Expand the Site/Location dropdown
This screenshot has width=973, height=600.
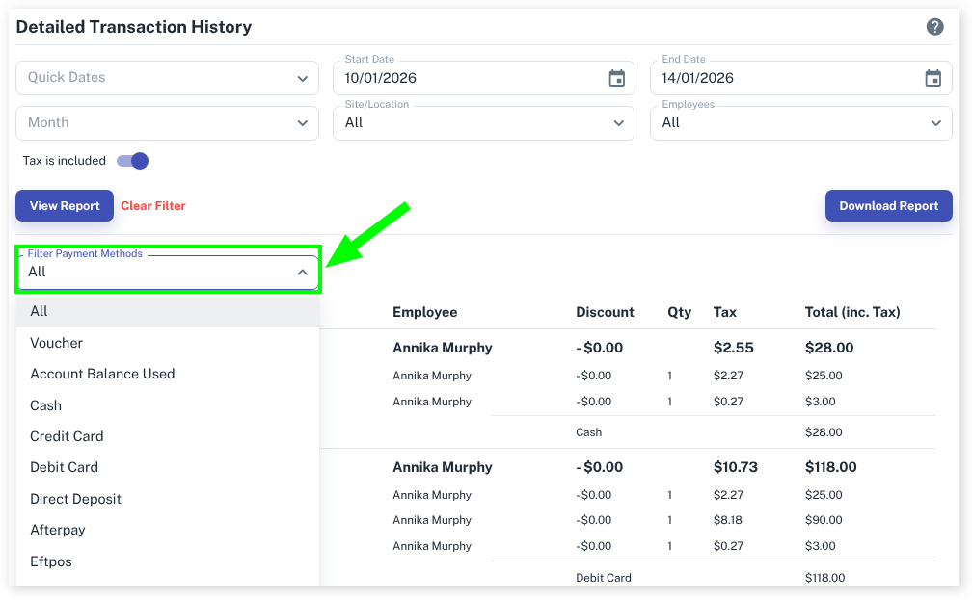[483, 123]
